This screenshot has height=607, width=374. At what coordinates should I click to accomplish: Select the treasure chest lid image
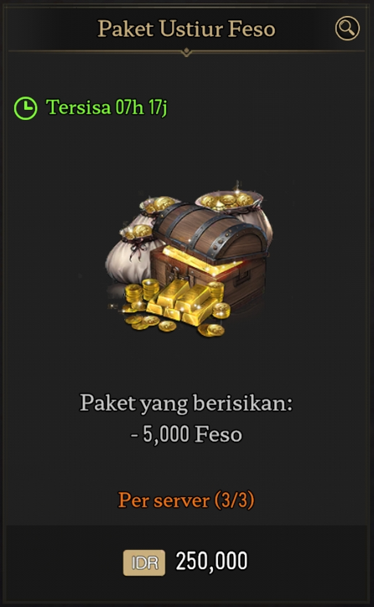coord(209,229)
